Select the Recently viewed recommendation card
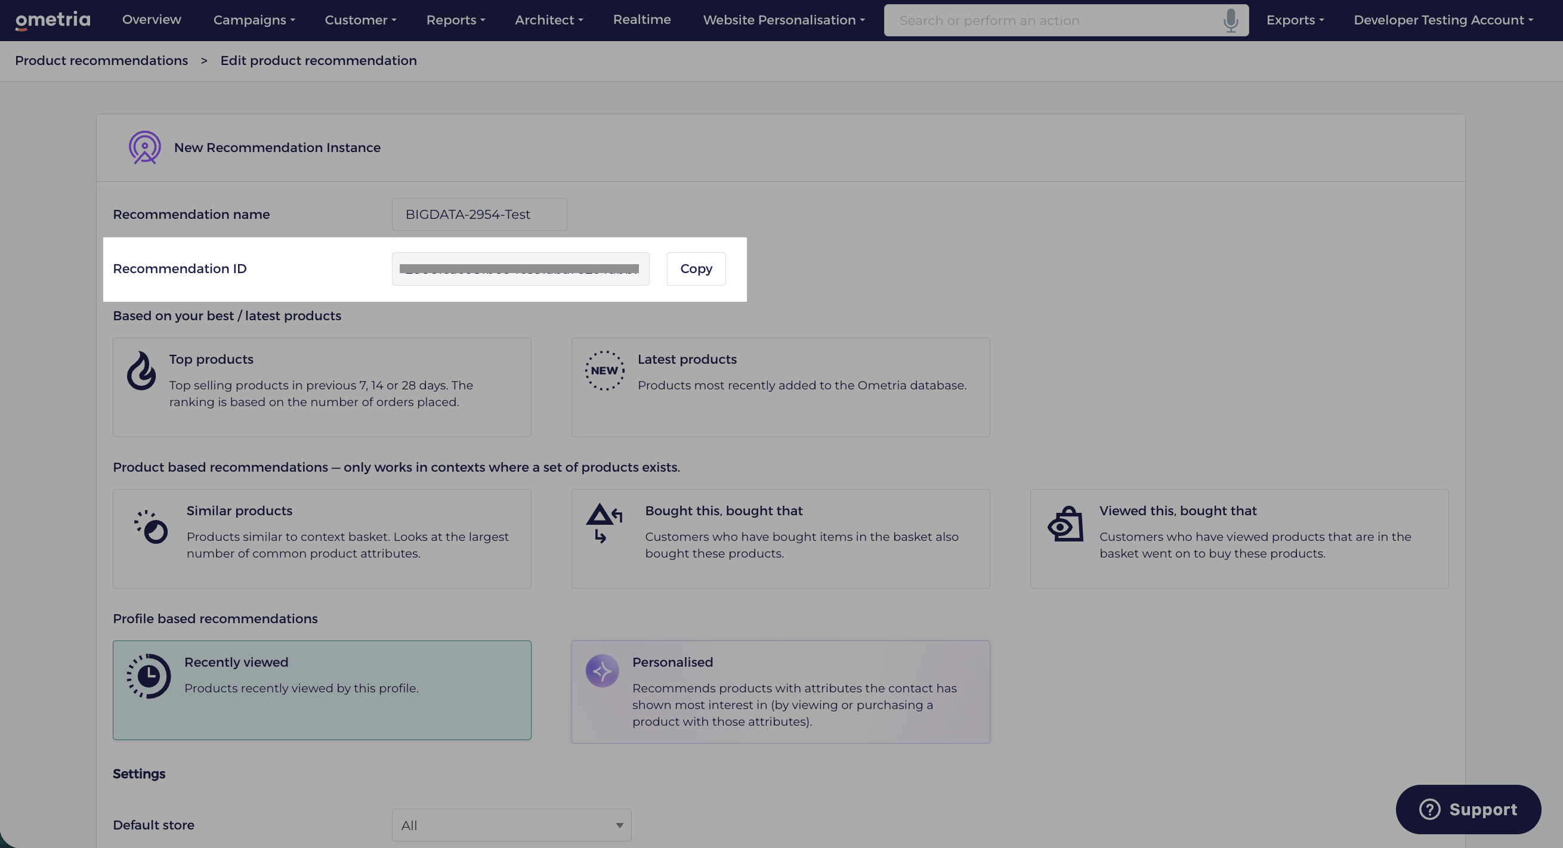 322,691
